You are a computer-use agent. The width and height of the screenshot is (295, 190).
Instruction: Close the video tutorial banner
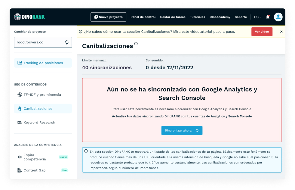click(281, 32)
